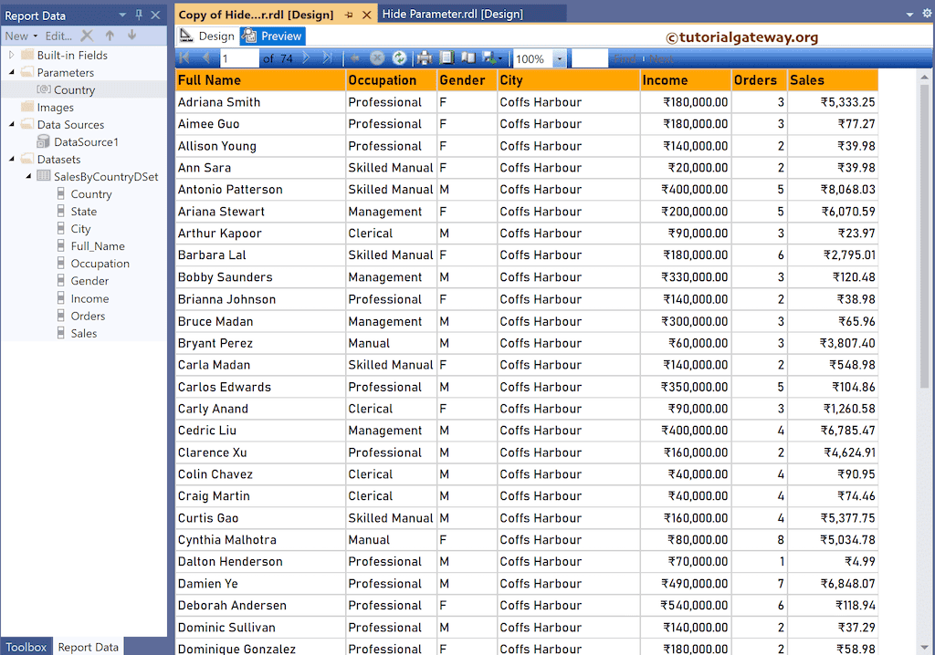Export the report using the Export icon
935x655 pixels.
[489, 57]
